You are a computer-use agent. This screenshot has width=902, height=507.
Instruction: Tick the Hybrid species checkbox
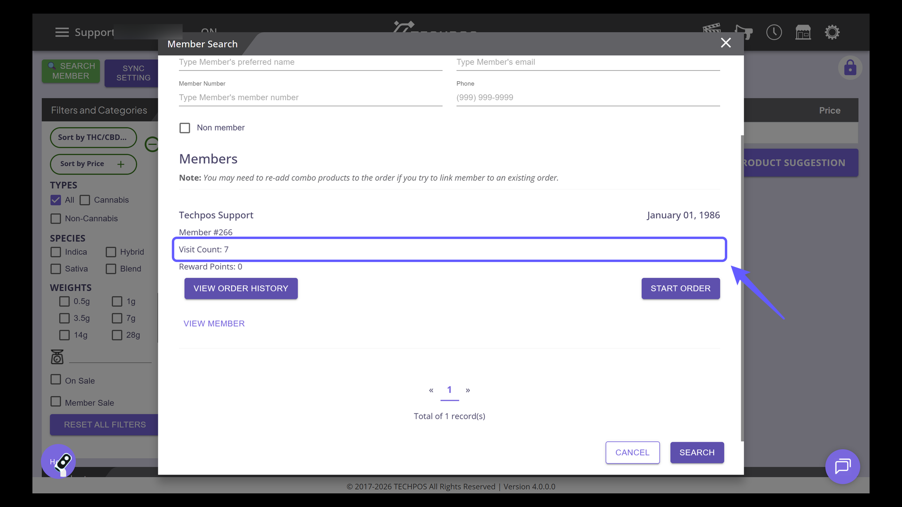(x=111, y=252)
